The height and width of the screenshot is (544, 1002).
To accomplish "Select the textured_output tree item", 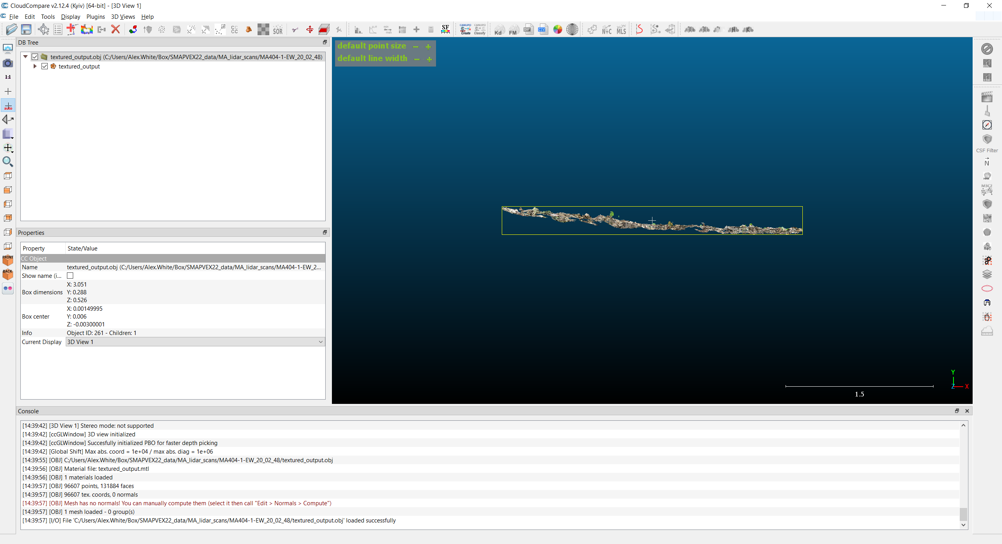I will tap(79, 66).
